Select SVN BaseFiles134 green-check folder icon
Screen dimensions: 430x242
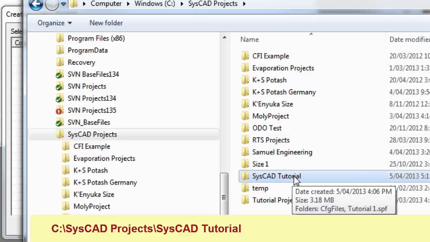pyautogui.click(x=59, y=74)
